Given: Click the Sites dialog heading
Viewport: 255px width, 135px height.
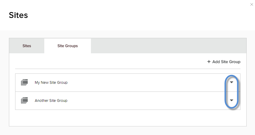Looking at the screenshot, I should [x=18, y=15].
